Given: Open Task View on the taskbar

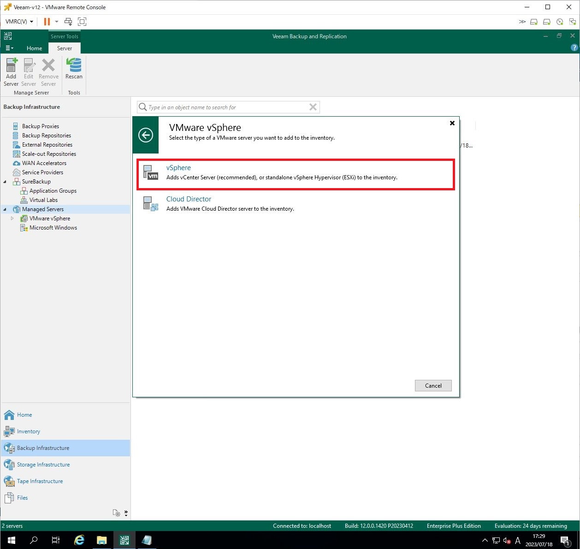Looking at the screenshot, I should pyautogui.click(x=56, y=540).
